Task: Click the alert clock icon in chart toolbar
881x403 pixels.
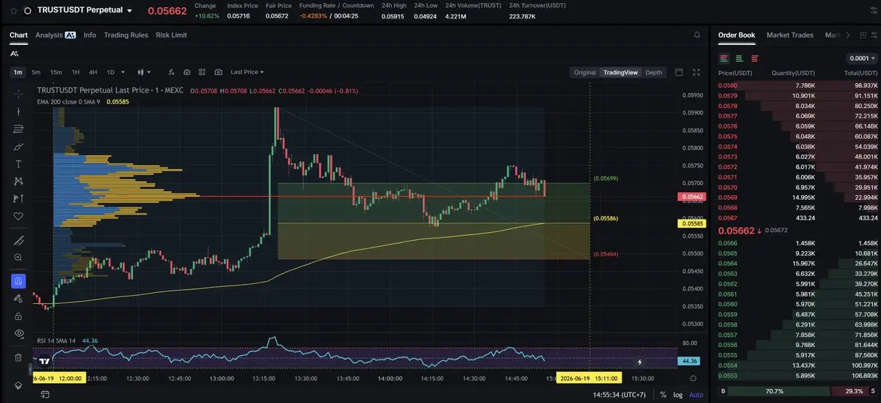Action: [187, 72]
